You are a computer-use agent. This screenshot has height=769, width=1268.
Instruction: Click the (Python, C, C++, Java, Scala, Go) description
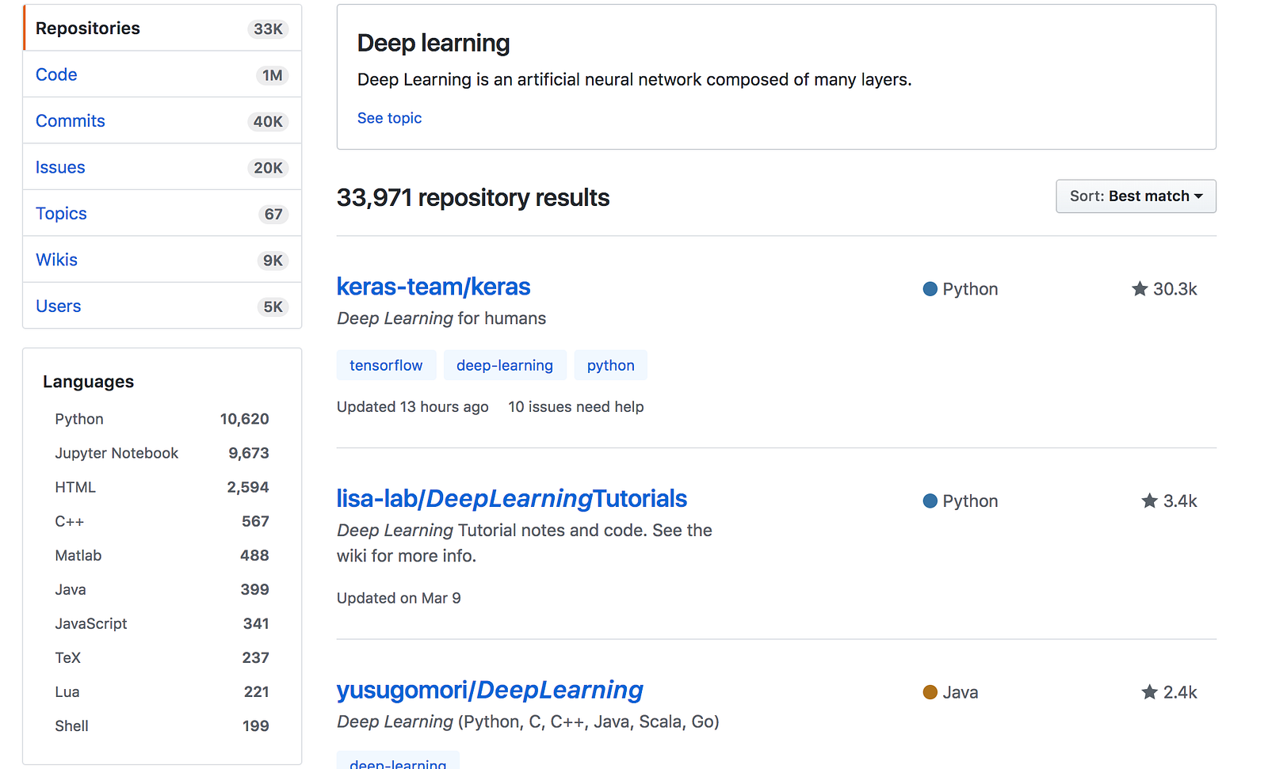[528, 722]
